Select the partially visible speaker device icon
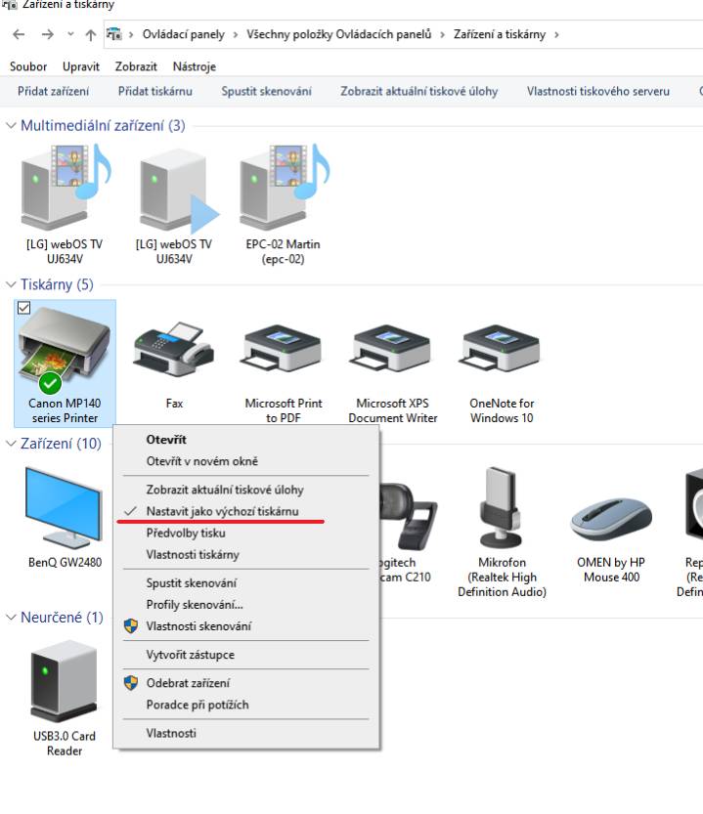This screenshot has width=703, height=814. pyautogui.click(x=694, y=503)
